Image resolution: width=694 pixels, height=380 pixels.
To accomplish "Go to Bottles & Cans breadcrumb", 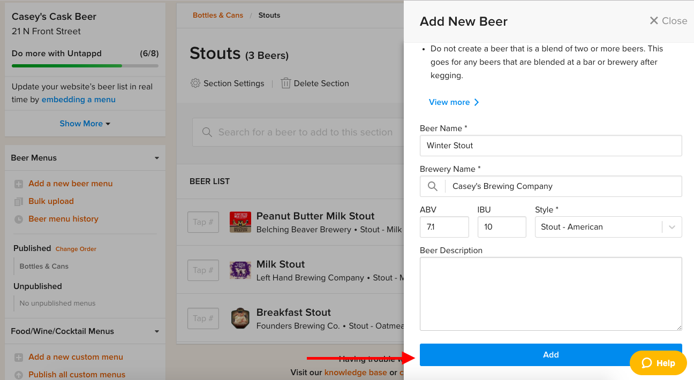I will click(x=218, y=15).
